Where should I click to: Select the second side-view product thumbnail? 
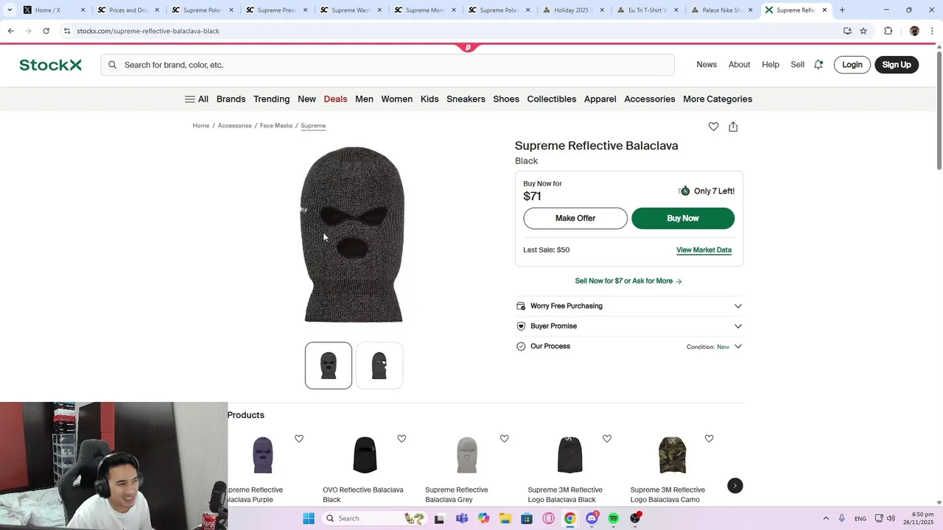tap(379, 365)
